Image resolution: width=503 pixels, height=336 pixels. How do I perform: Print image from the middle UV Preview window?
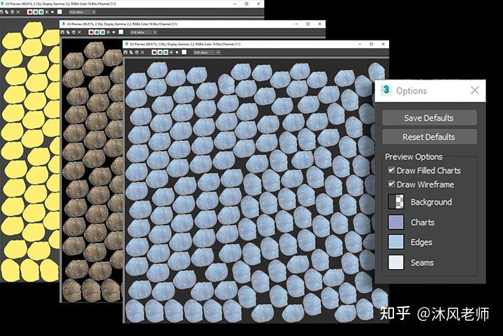74,32
